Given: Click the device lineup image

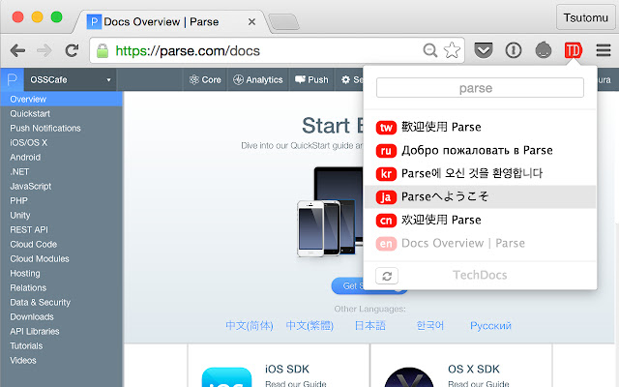Looking at the screenshot, I should (x=330, y=212).
